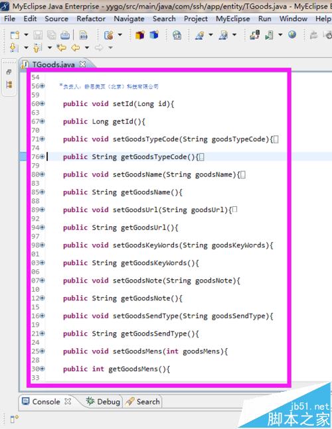Open the Window menu

click(293, 19)
